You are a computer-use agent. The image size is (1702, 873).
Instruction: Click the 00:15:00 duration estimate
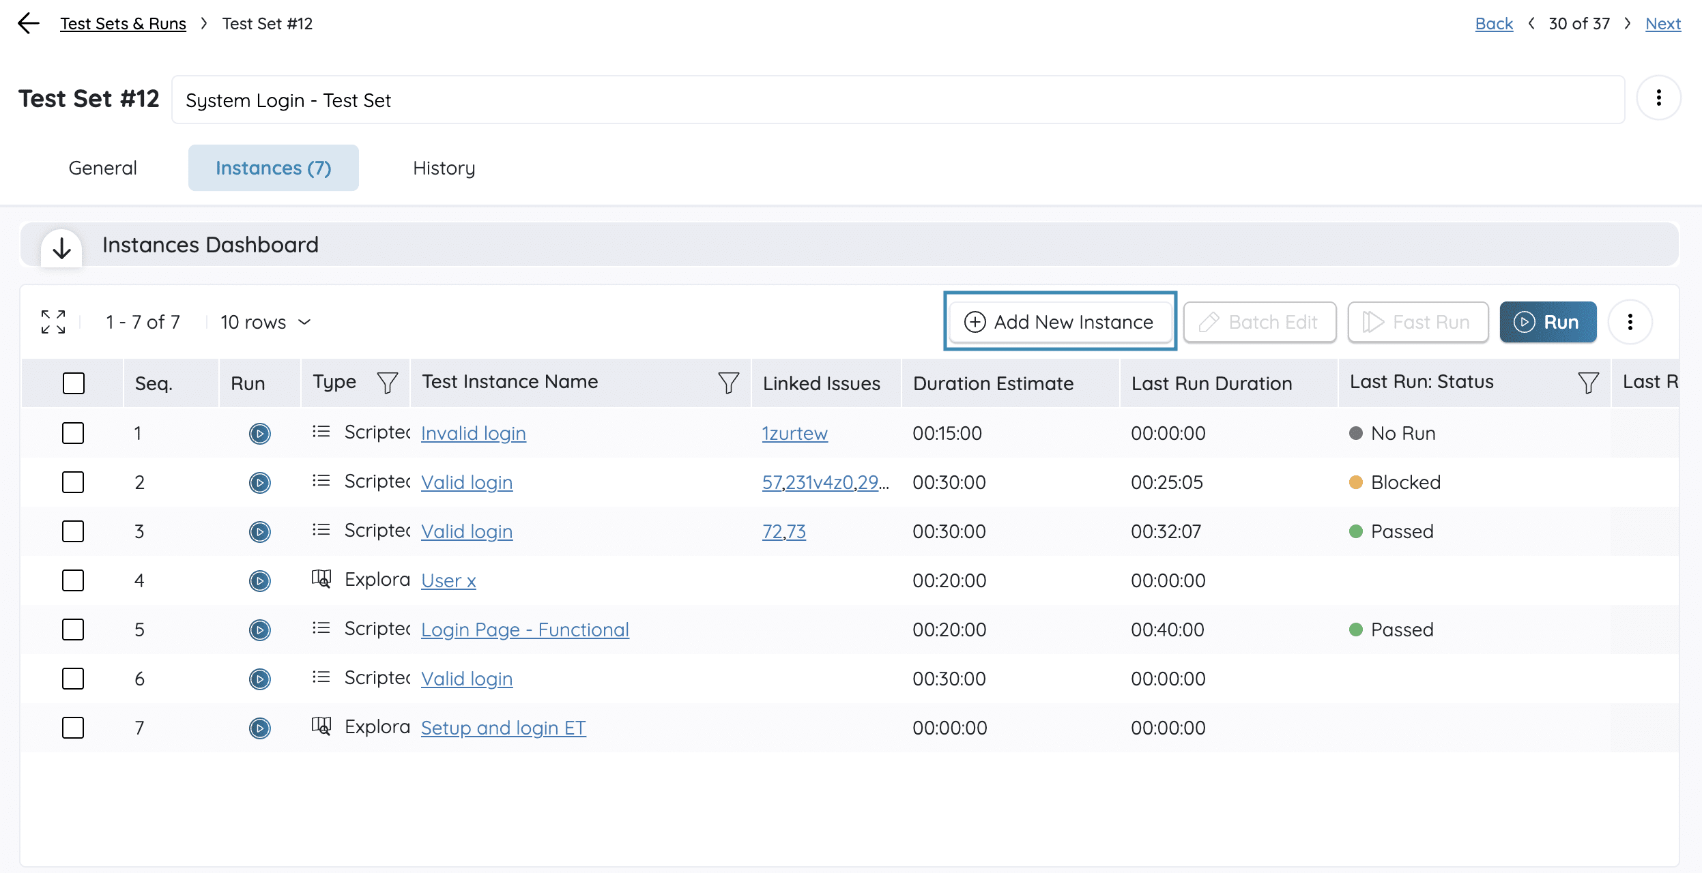click(x=947, y=433)
